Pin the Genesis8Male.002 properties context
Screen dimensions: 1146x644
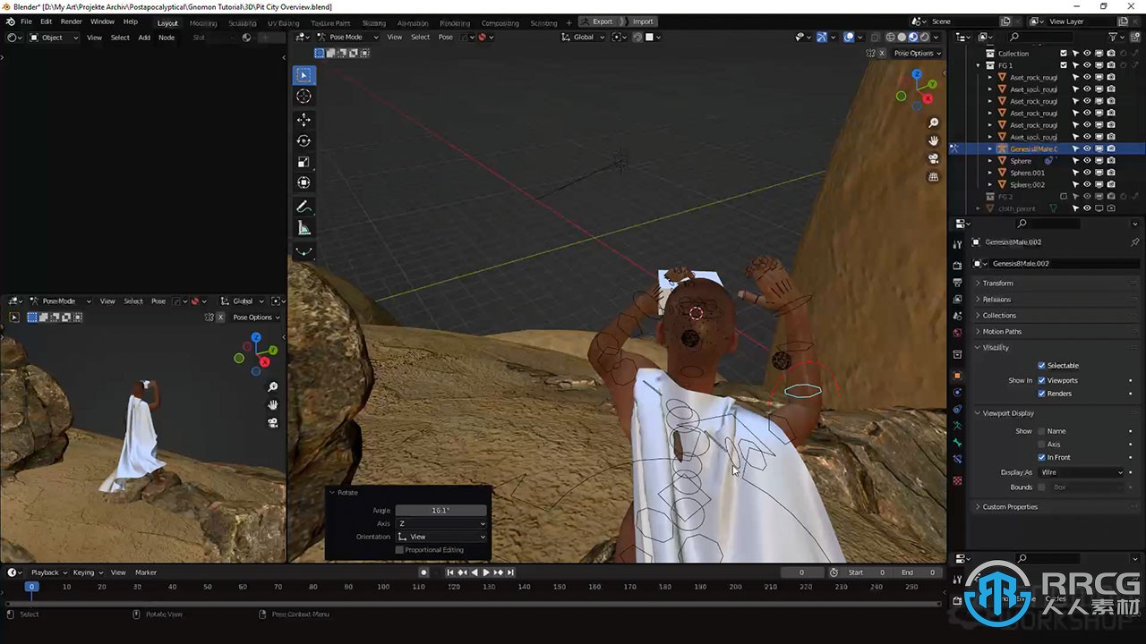click(1134, 242)
